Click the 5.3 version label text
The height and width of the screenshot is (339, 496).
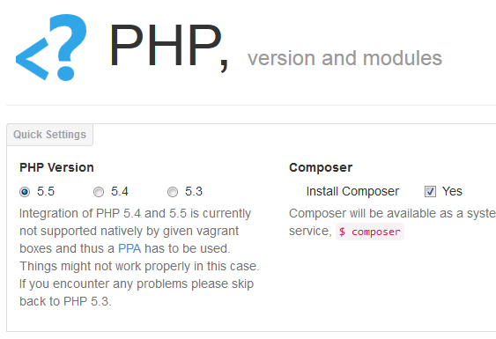194,192
